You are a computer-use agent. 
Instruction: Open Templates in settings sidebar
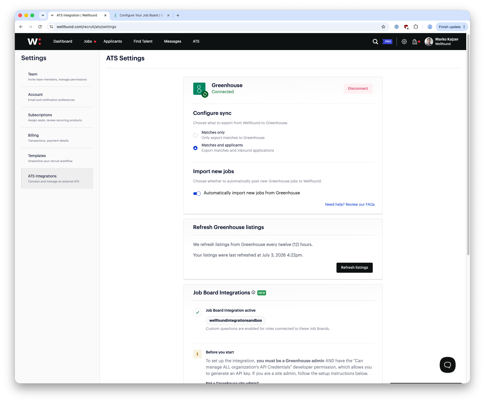tap(57, 158)
